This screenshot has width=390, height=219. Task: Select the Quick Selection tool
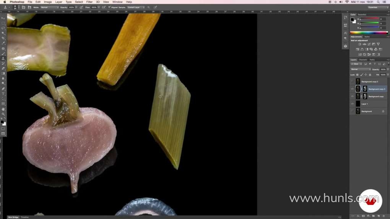pyautogui.click(x=3, y=33)
